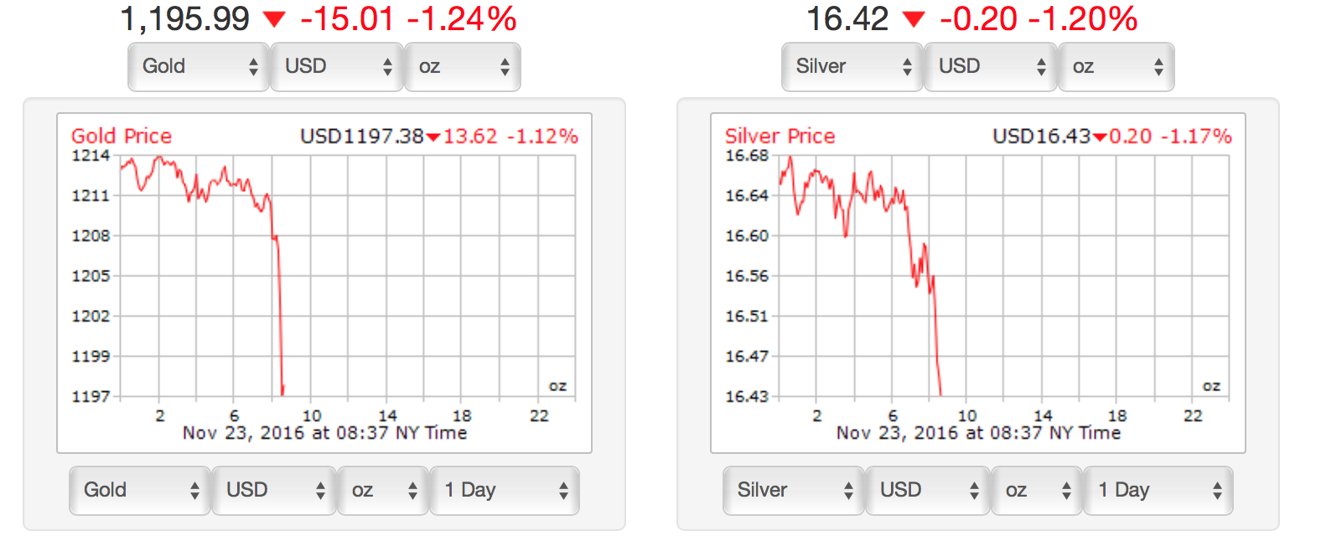The image size is (1321, 541).
Task: Open the Gold metal dropdown above the chart
Action: [199, 67]
